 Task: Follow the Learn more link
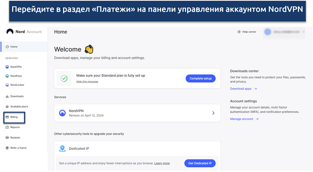point(162,163)
